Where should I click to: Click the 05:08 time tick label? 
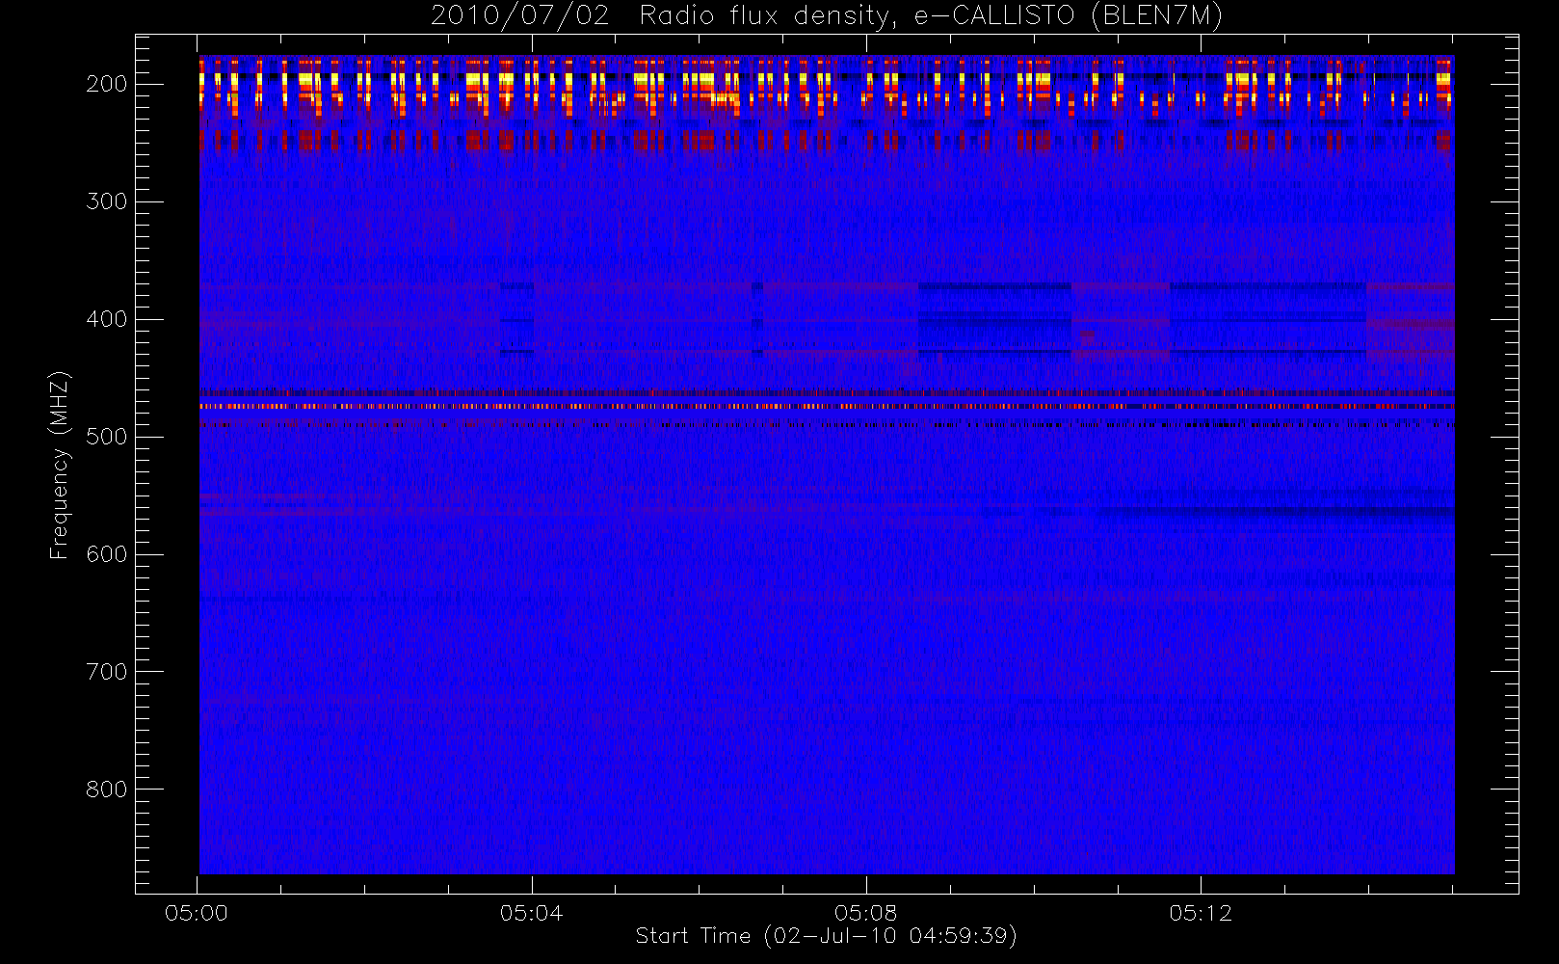pyautogui.click(x=866, y=913)
